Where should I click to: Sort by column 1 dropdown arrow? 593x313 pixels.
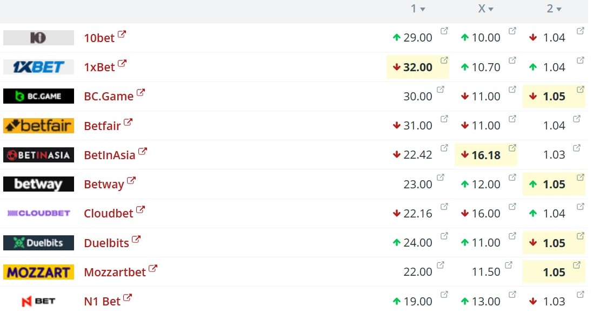(x=423, y=9)
